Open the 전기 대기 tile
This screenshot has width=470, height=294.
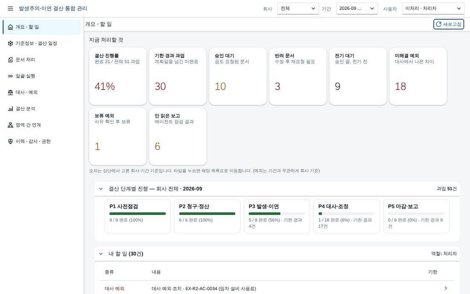[358, 76]
